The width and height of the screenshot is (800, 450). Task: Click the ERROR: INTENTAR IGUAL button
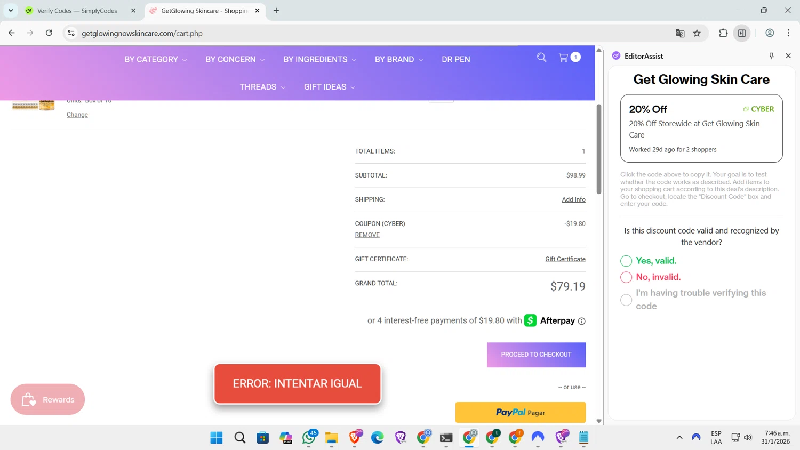[298, 384]
